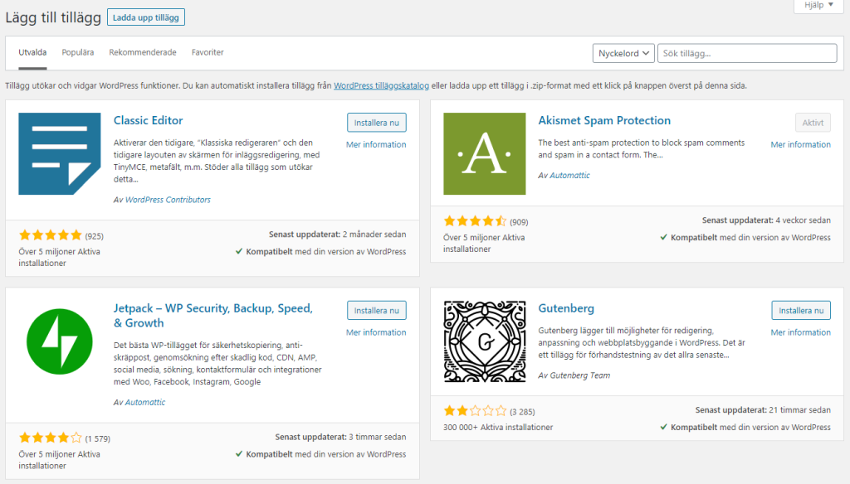Click the Kompatibelt text for Akismet
The height and width of the screenshot is (484, 850).
click(745, 238)
